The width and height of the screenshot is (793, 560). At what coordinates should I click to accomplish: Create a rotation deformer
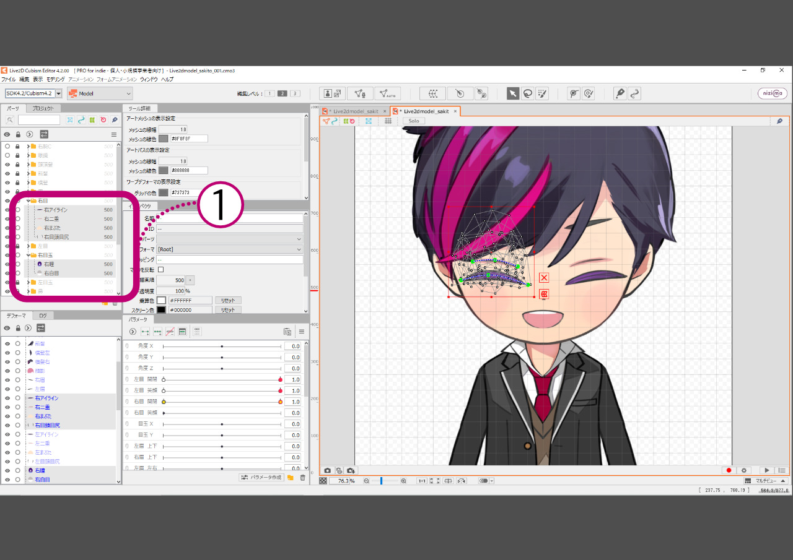459,93
